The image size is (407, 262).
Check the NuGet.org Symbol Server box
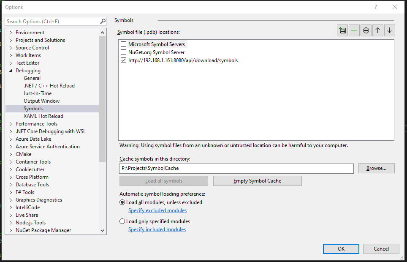[124, 52]
